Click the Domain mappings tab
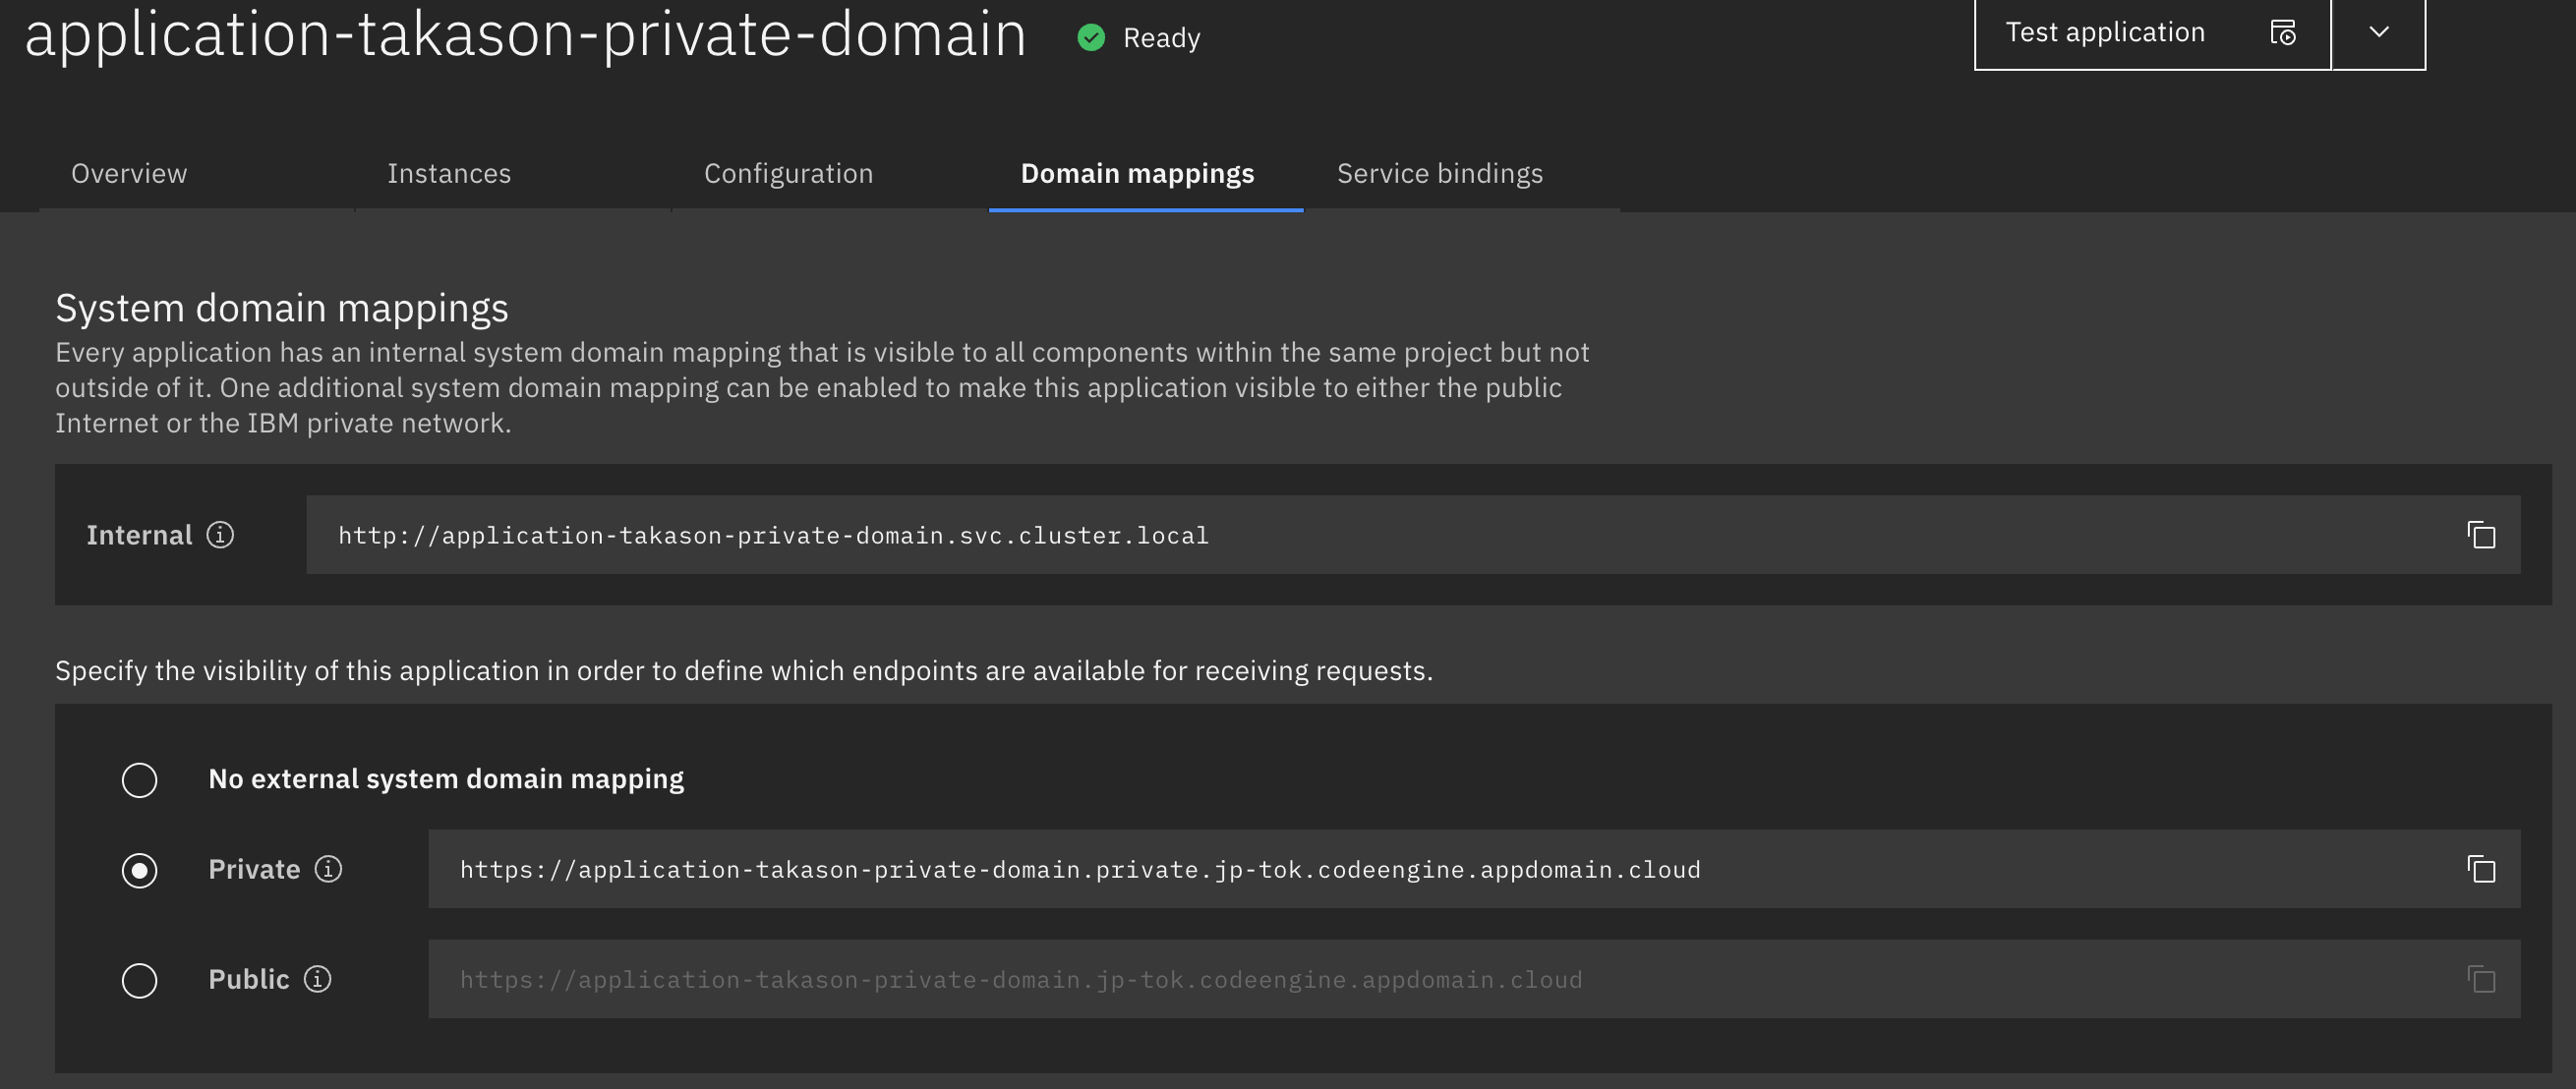Viewport: 2576px width, 1089px height. click(x=1137, y=174)
